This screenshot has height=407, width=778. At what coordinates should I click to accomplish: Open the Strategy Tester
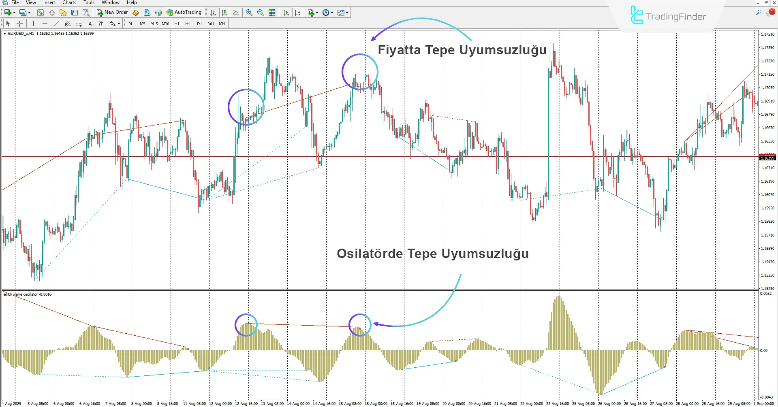(x=85, y=13)
